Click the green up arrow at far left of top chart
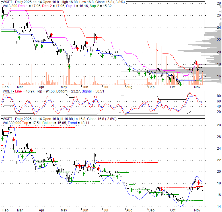This screenshot has width=222, height=212. [x=3, y=17]
